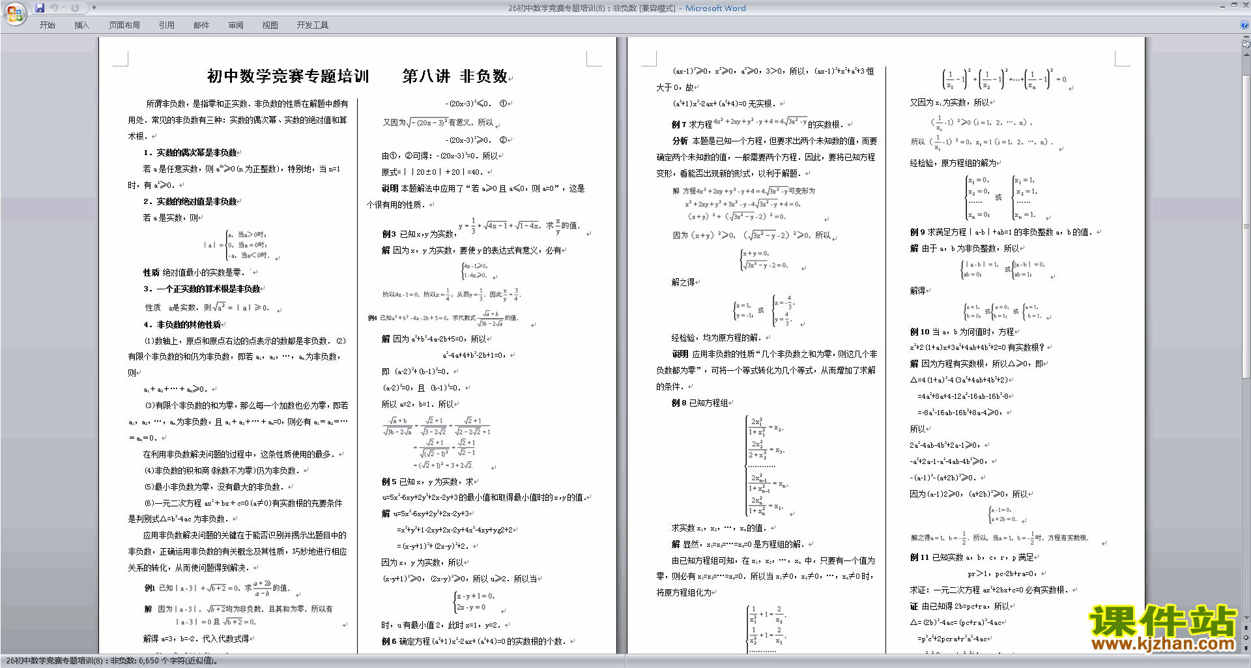Click the Restore Down window button
Viewport: 1251px width, 668px height.
point(1234,5)
